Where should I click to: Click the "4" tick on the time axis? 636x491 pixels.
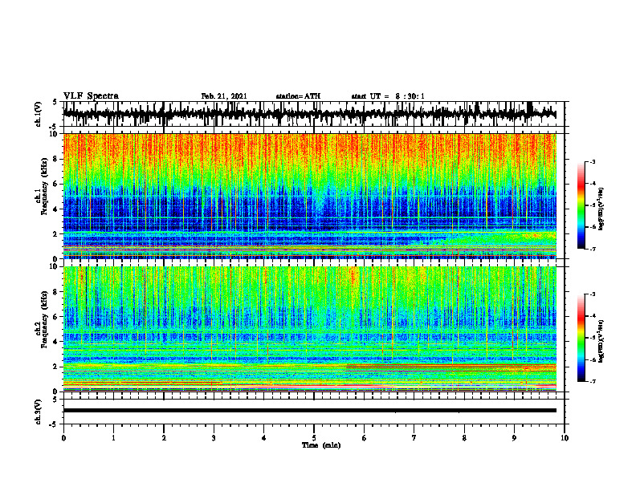264,438
